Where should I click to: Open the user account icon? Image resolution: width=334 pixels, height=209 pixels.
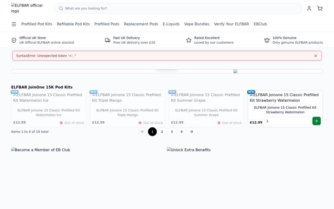(309, 8)
